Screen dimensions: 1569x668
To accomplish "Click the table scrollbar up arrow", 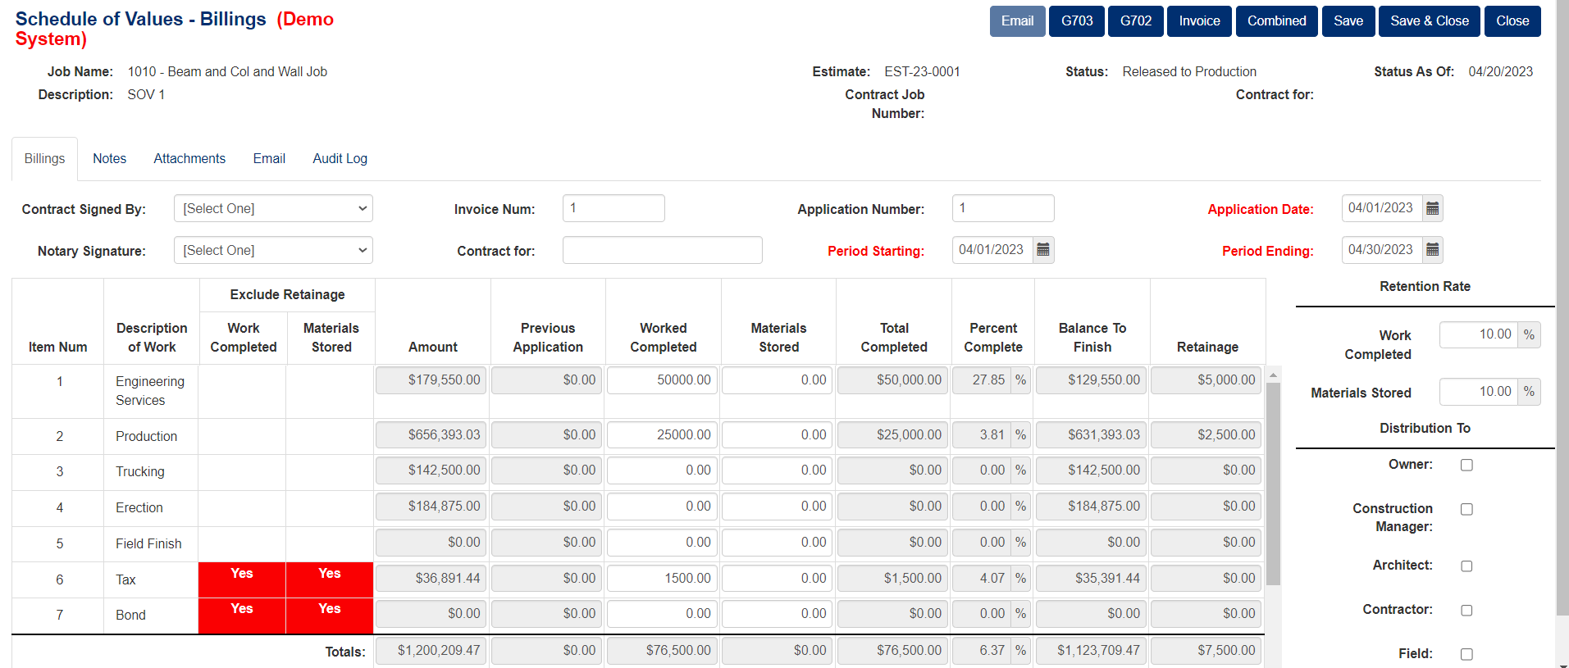I will tap(1273, 375).
